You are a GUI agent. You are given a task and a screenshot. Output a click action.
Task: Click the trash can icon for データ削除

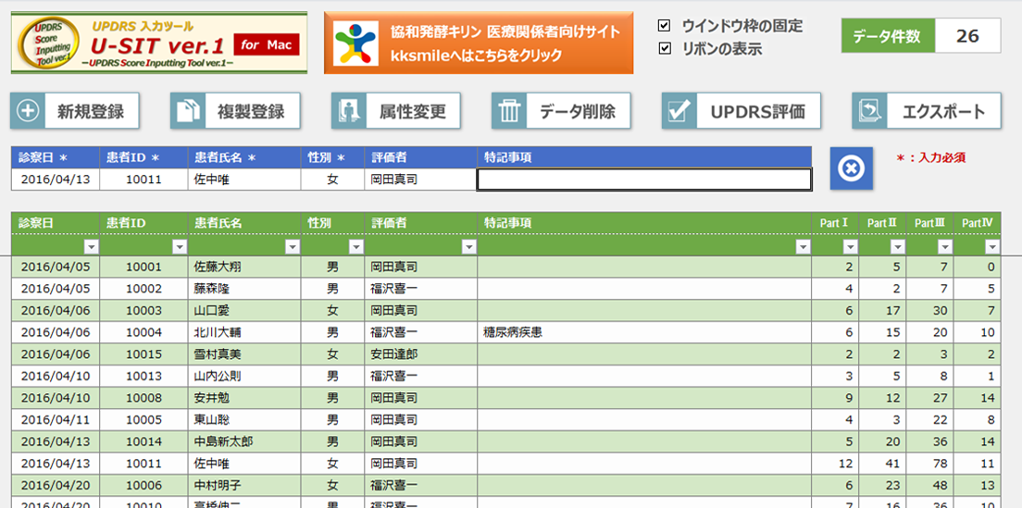[x=509, y=111]
